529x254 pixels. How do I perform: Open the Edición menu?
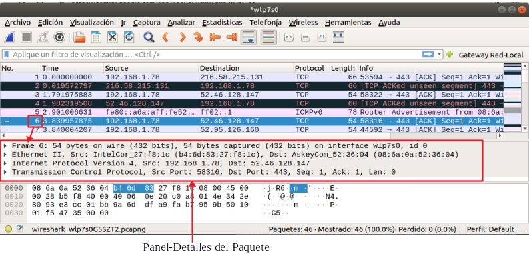tap(50, 23)
